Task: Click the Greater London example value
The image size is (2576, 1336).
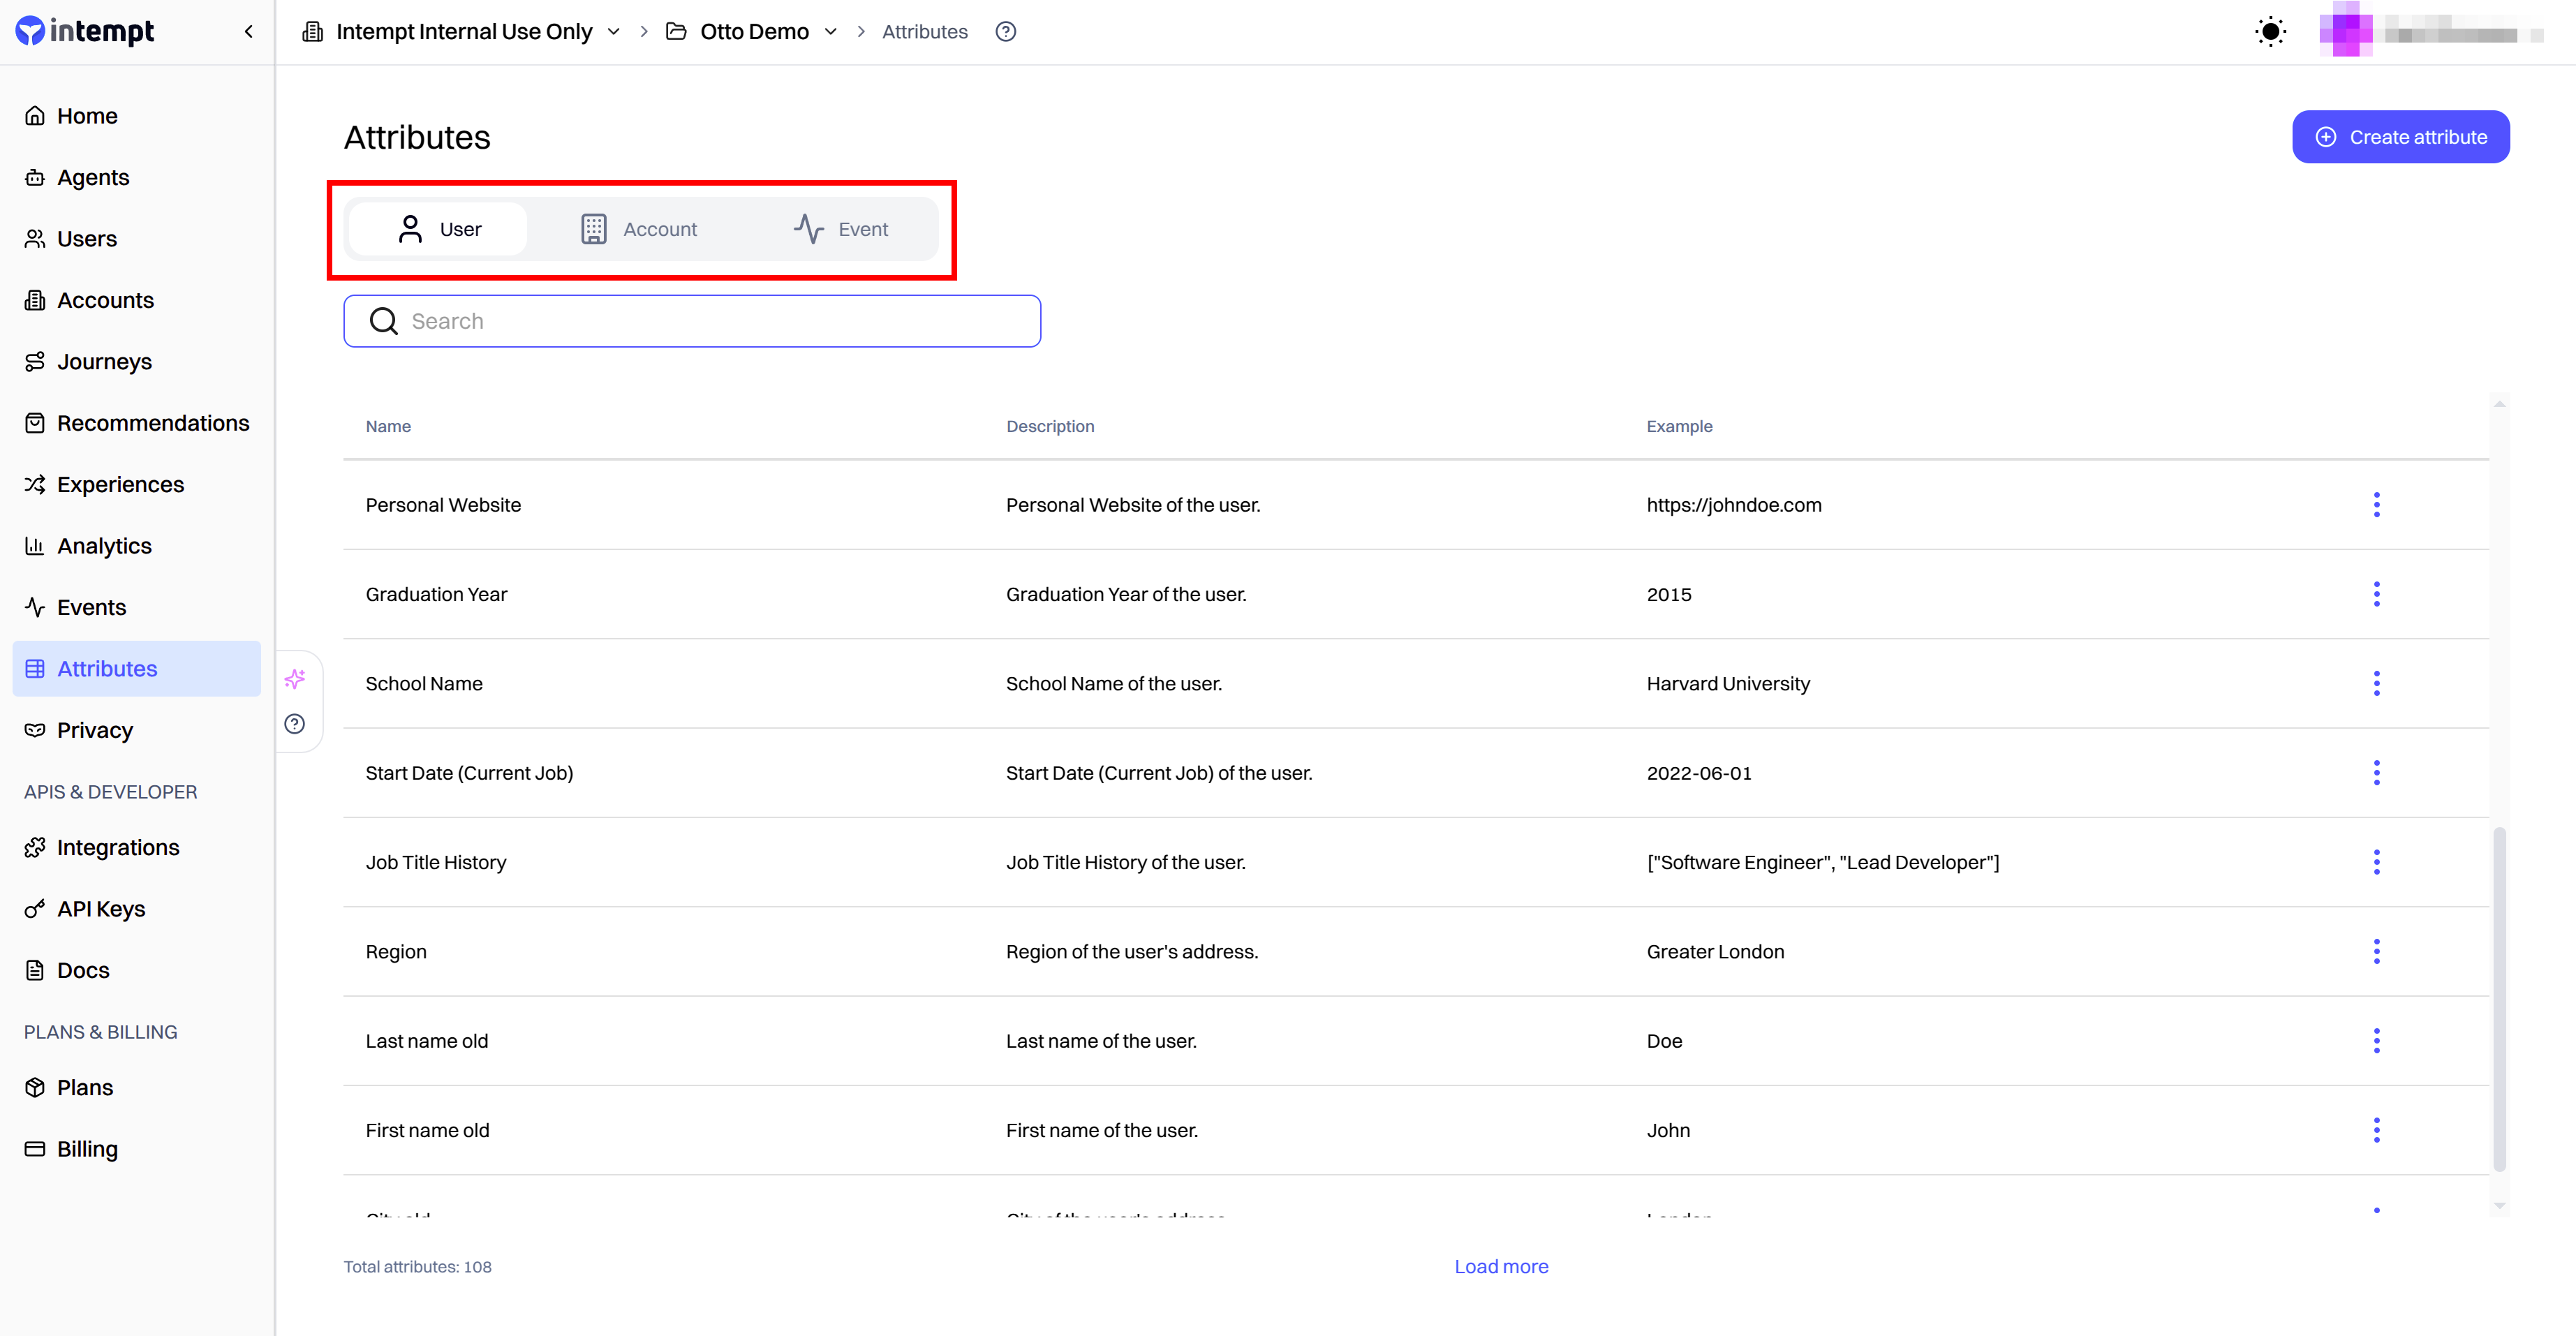Action: [1715, 952]
